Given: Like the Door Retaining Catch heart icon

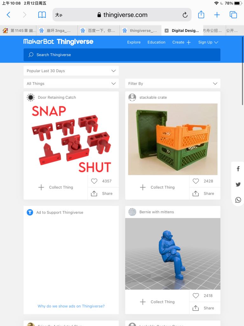Looking at the screenshot, I should tap(94, 181).
